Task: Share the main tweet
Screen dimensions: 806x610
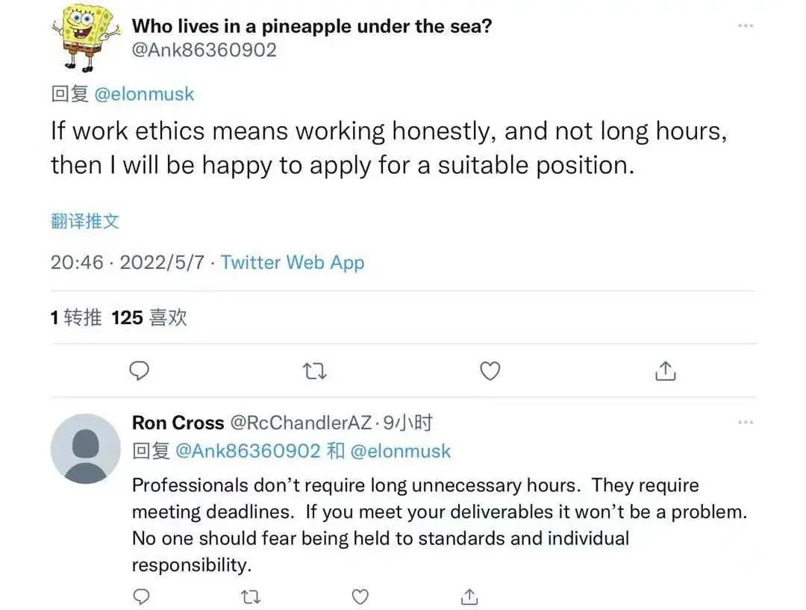Action: pyautogui.click(x=665, y=370)
